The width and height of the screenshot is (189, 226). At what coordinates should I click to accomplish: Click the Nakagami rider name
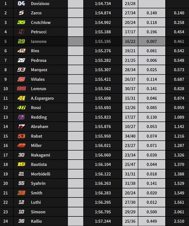[40, 155]
